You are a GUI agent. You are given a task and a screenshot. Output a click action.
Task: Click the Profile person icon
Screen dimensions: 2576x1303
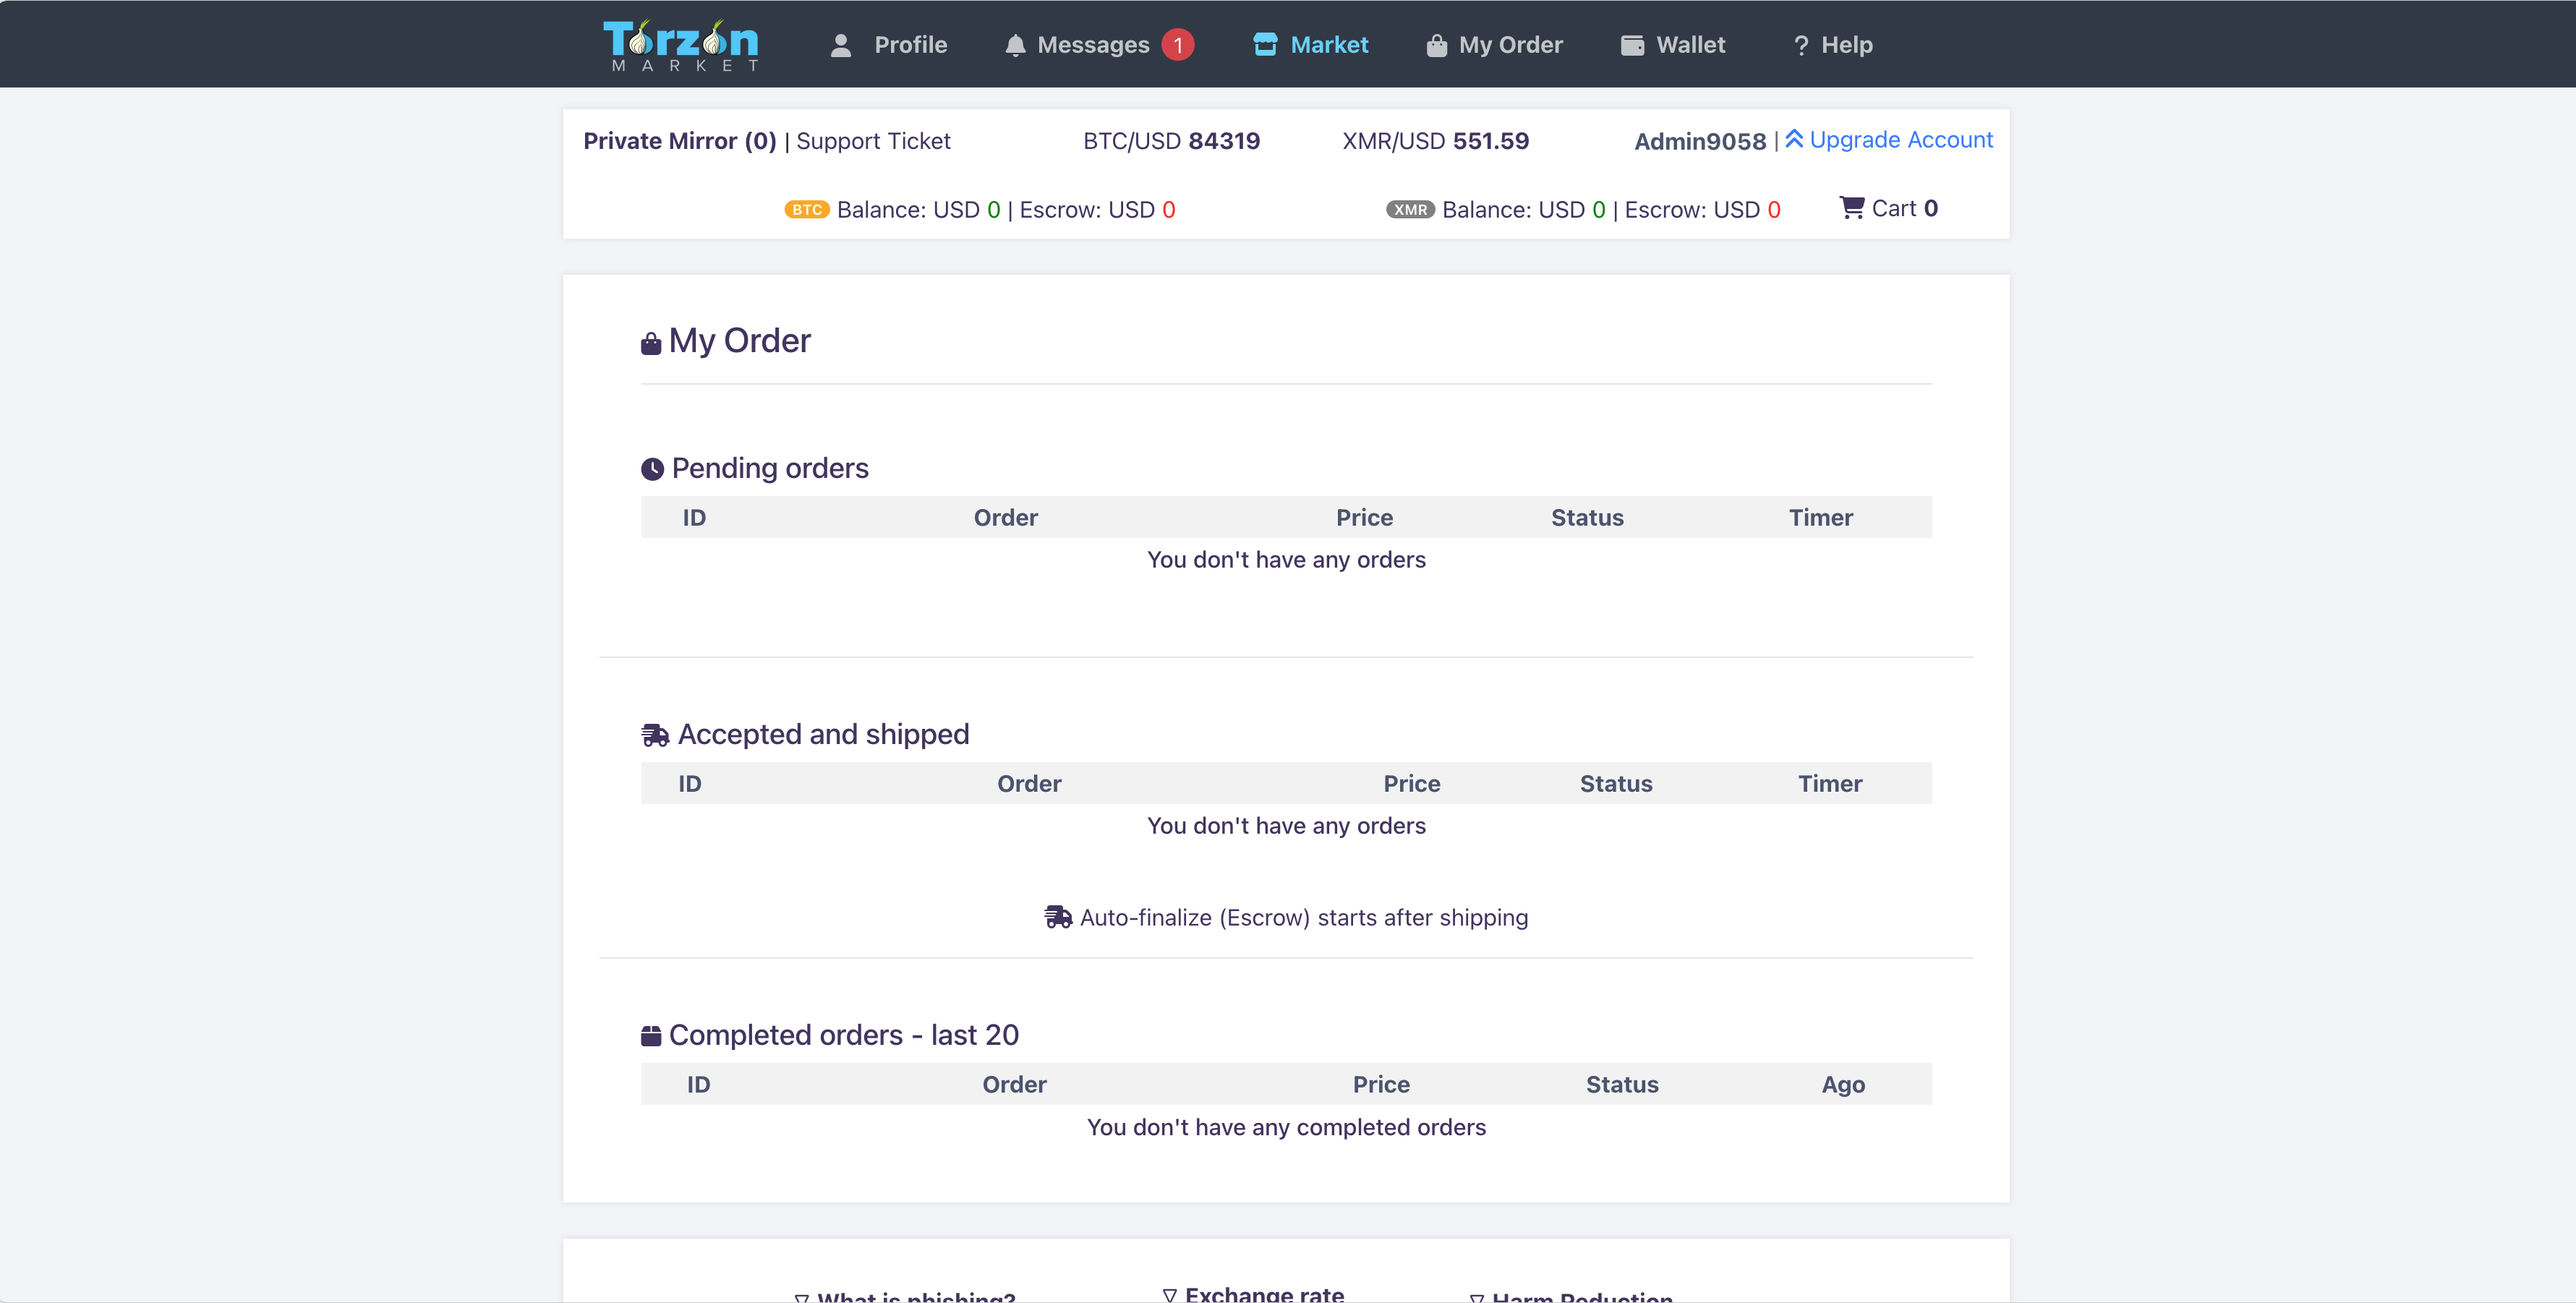tap(841, 45)
